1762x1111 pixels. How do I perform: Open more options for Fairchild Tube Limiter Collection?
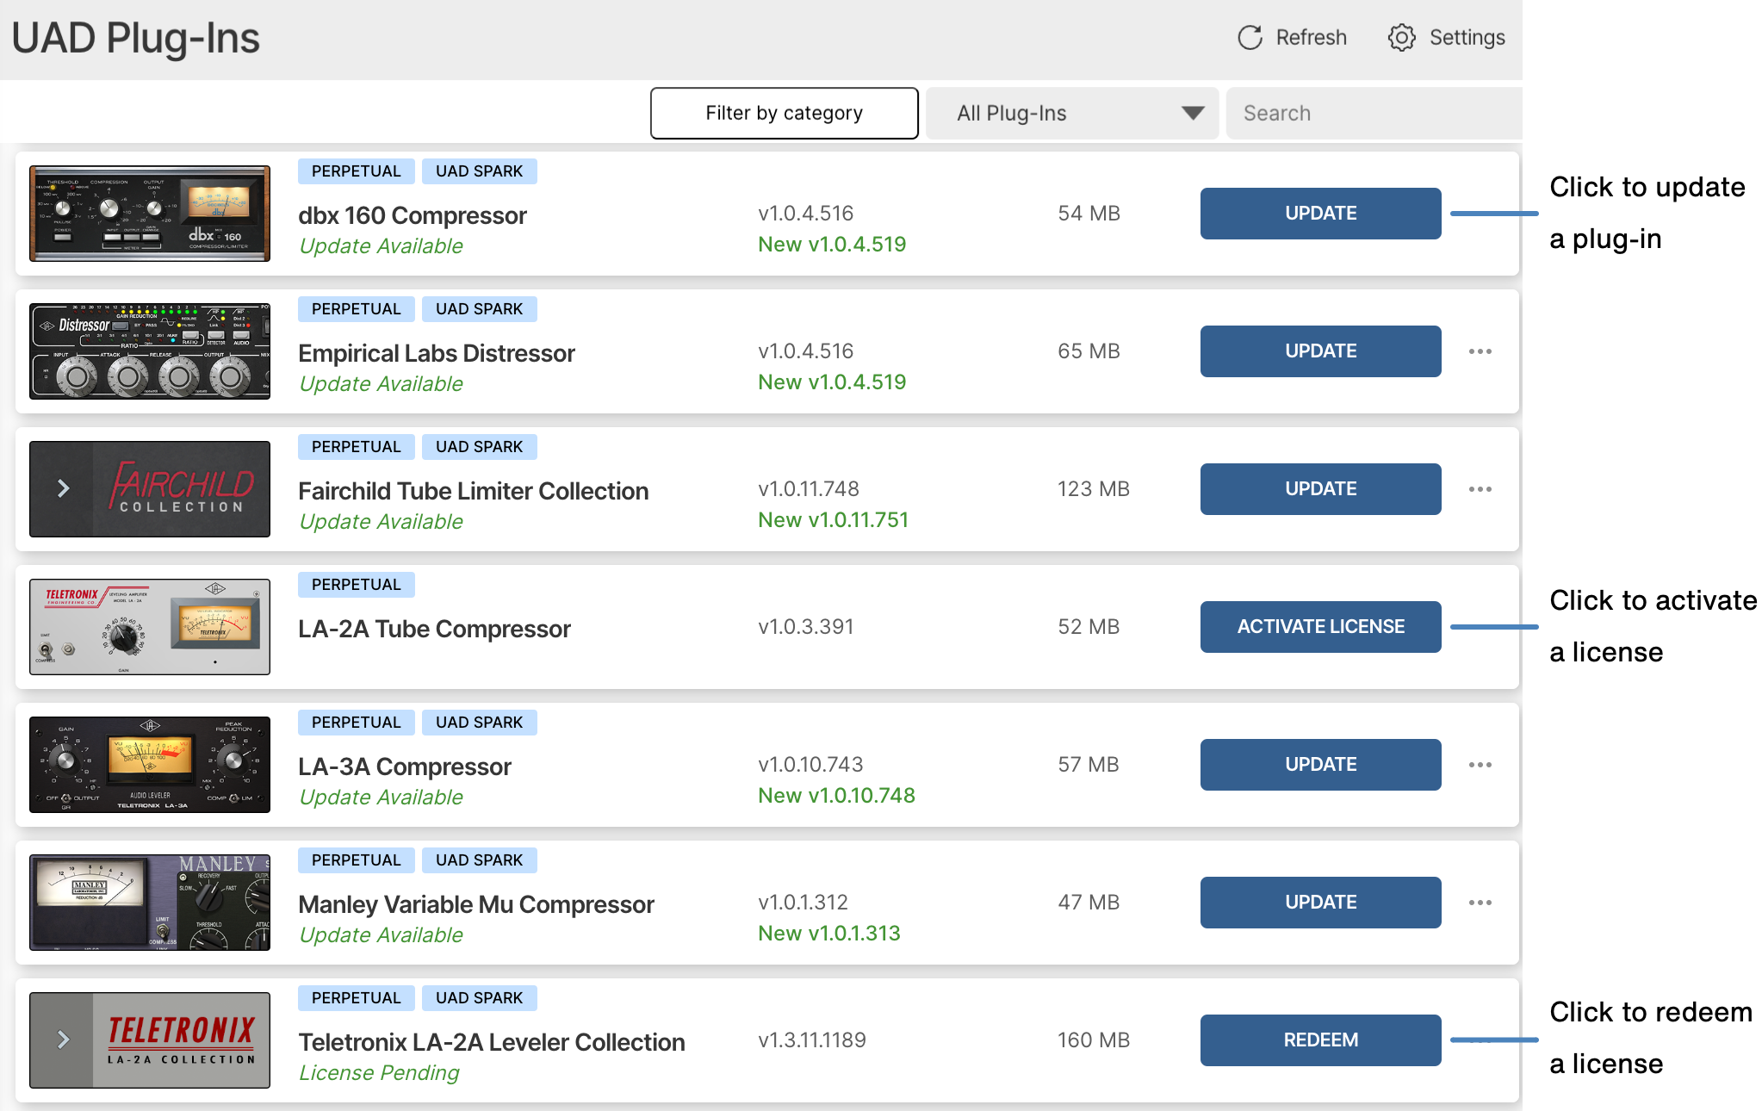pyautogui.click(x=1480, y=489)
